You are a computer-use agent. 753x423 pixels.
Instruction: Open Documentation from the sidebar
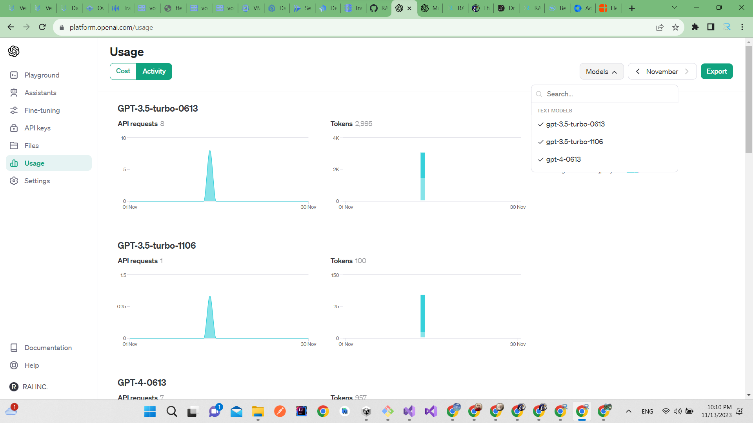click(48, 347)
